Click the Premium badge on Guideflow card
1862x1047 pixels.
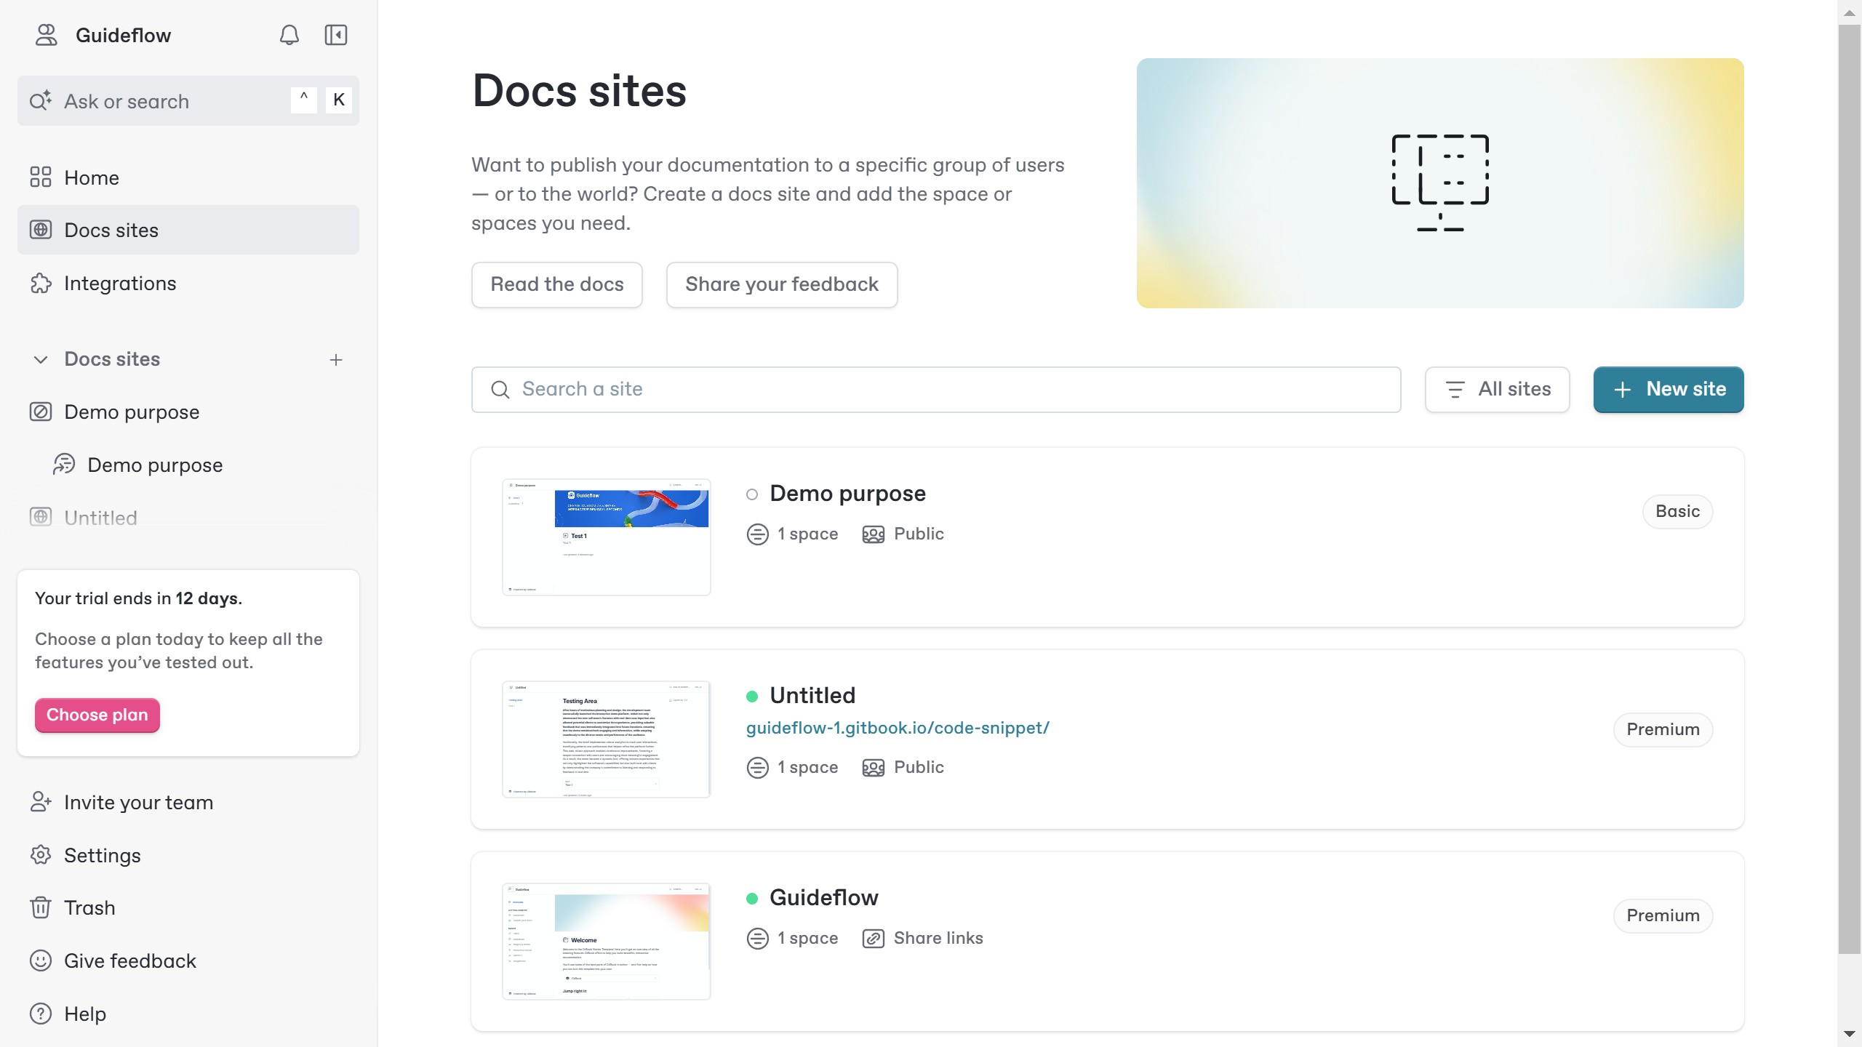tap(1663, 915)
